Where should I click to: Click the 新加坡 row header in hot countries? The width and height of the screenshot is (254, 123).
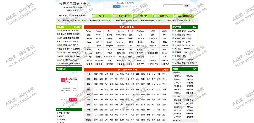tap(89, 120)
